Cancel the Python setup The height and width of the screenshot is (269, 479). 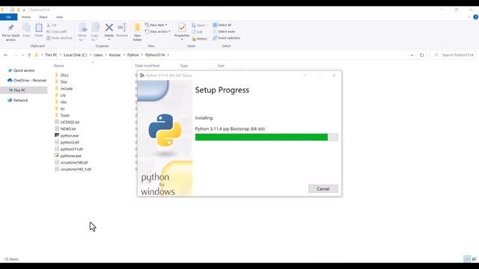pos(323,189)
